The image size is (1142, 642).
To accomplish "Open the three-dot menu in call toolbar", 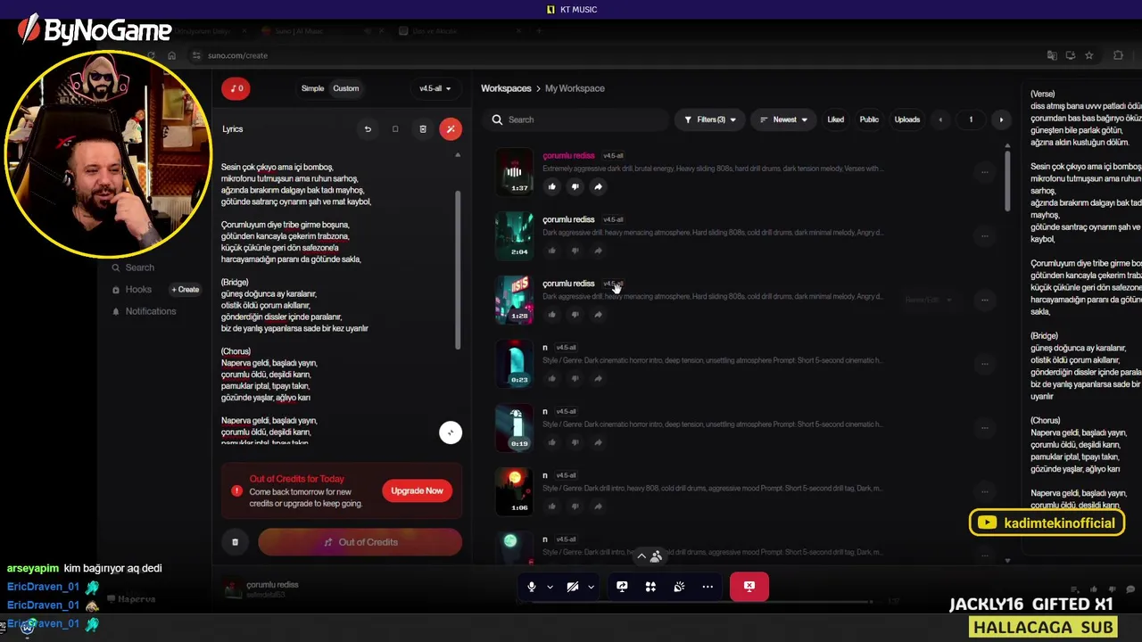I will (708, 587).
